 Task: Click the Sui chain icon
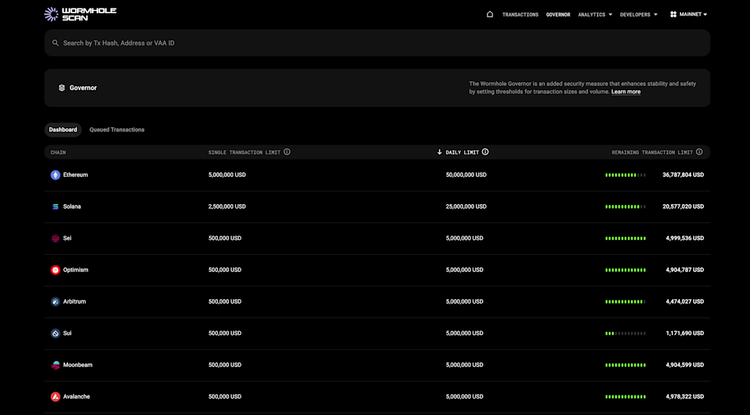(56, 333)
